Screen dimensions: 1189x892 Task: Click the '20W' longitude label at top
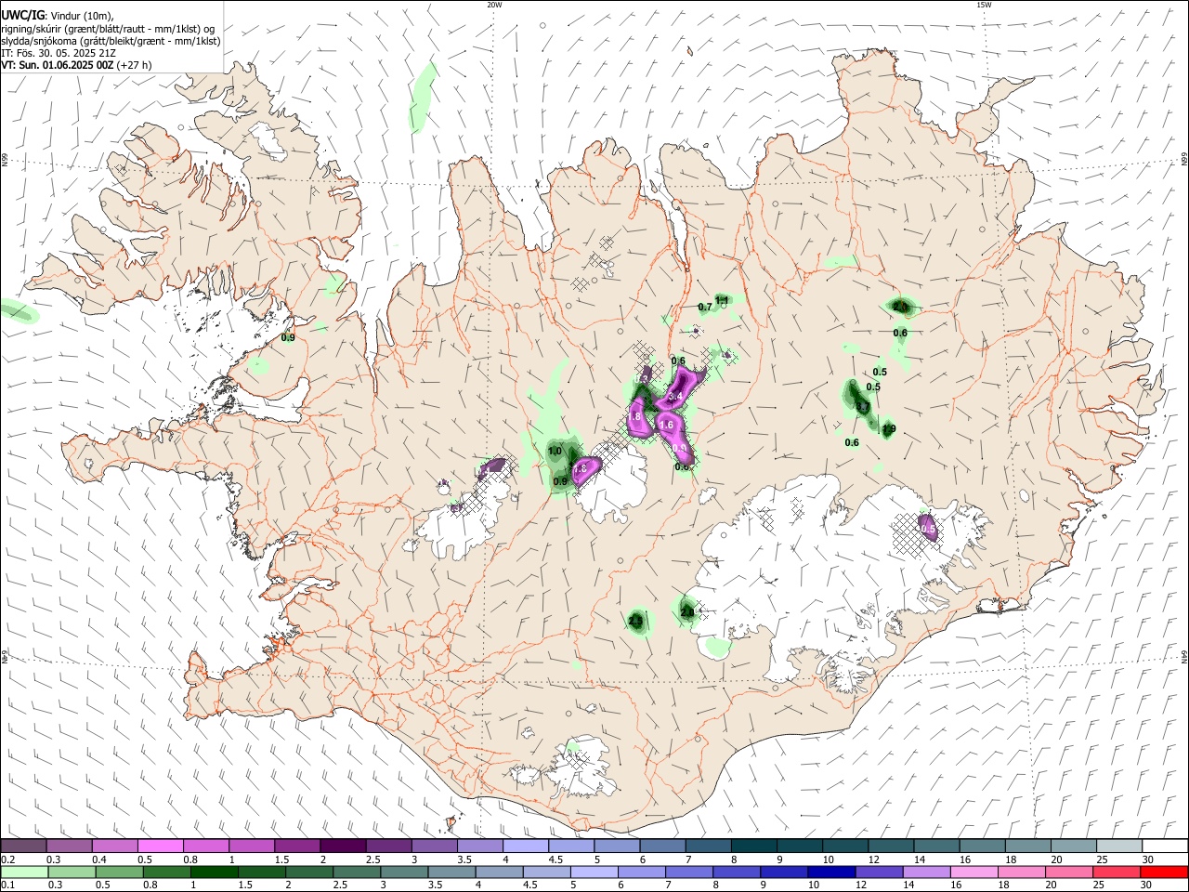pyautogui.click(x=494, y=5)
